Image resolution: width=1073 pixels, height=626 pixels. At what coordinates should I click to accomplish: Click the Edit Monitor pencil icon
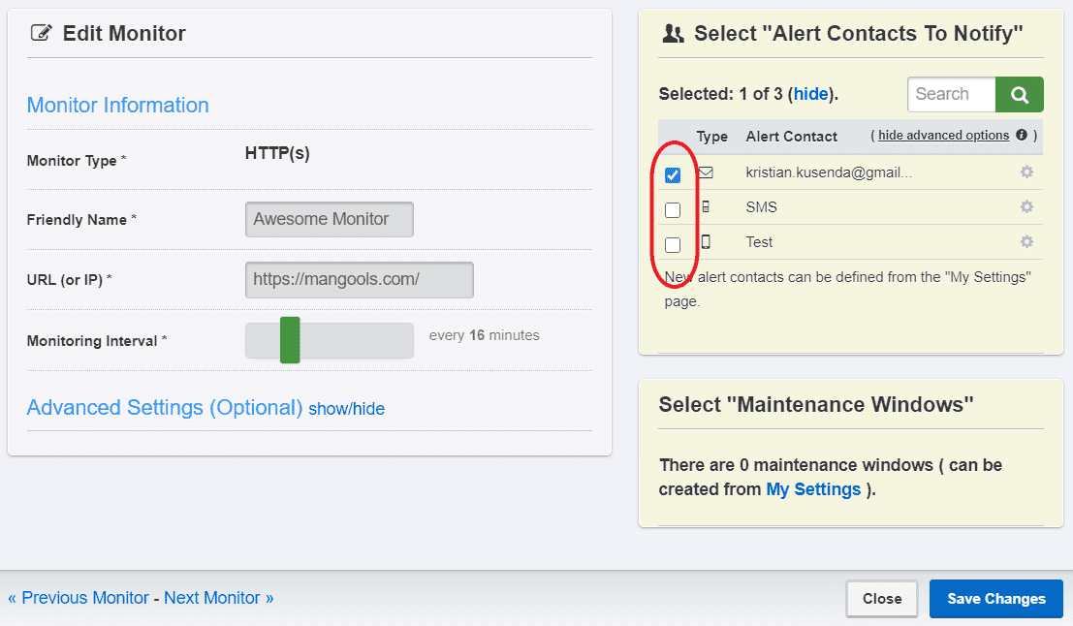(x=40, y=32)
